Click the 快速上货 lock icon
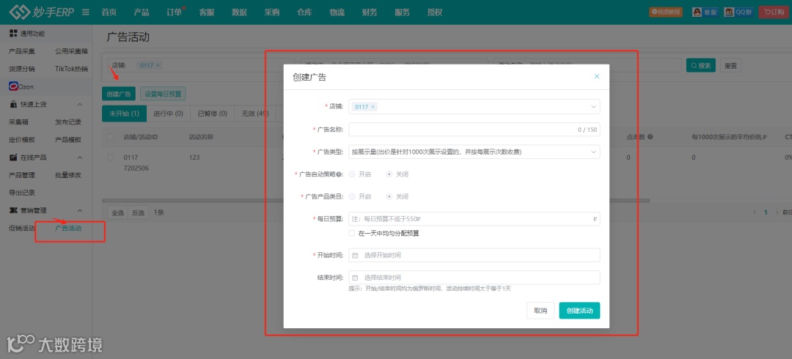This screenshot has height=359, width=792. pos(13,104)
